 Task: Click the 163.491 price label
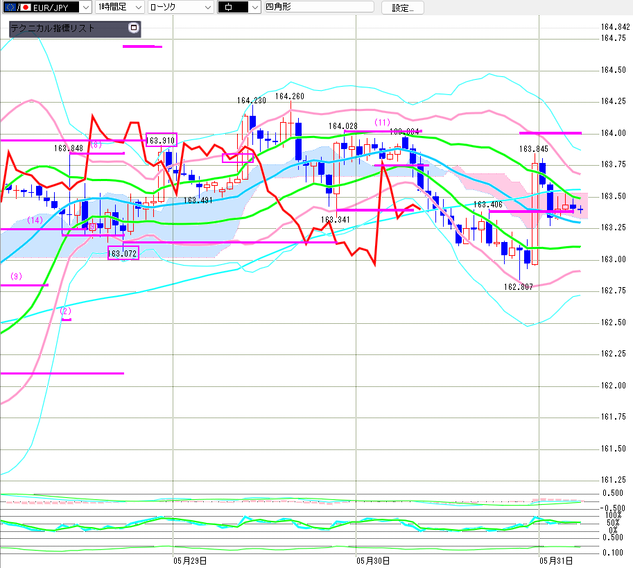(198, 200)
